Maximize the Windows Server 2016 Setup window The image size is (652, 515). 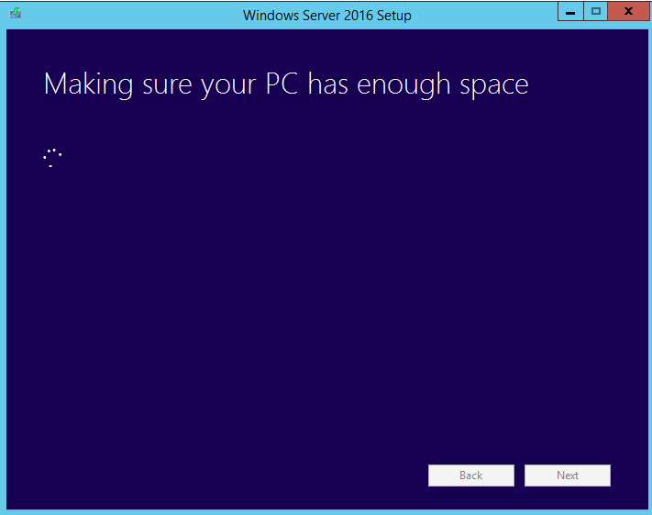click(595, 12)
